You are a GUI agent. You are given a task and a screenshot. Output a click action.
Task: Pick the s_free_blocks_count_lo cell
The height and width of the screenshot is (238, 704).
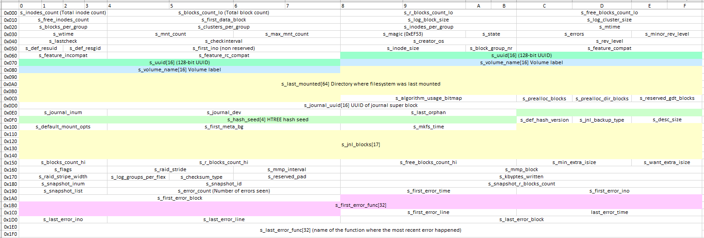[x=609, y=12]
